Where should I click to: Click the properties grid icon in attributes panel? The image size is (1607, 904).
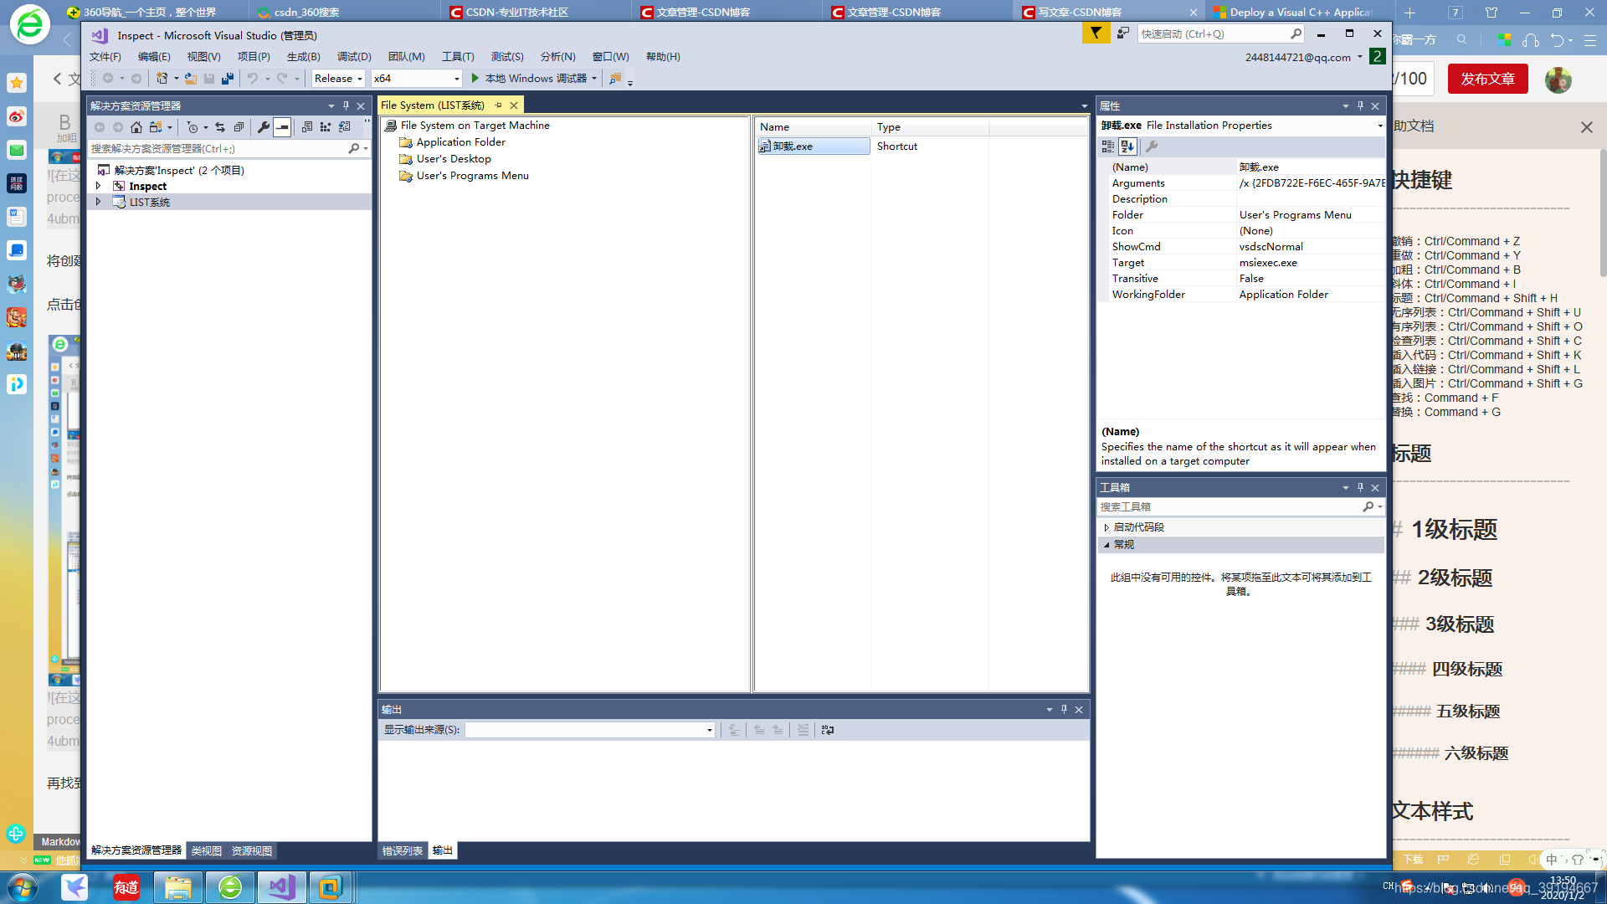point(1107,146)
